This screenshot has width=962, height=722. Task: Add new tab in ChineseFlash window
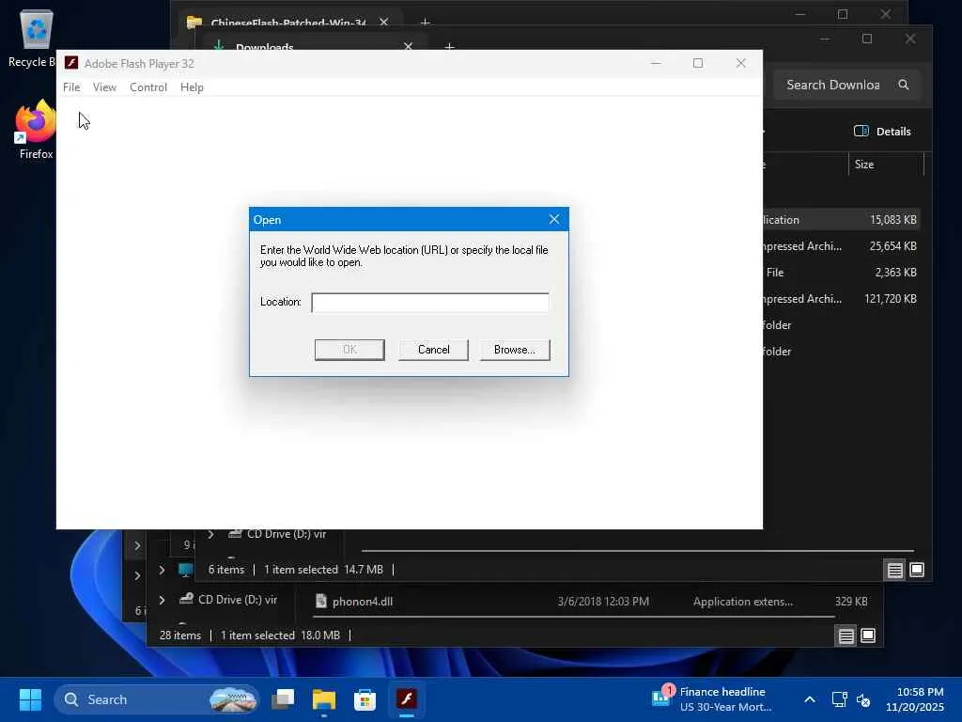pos(425,23)
